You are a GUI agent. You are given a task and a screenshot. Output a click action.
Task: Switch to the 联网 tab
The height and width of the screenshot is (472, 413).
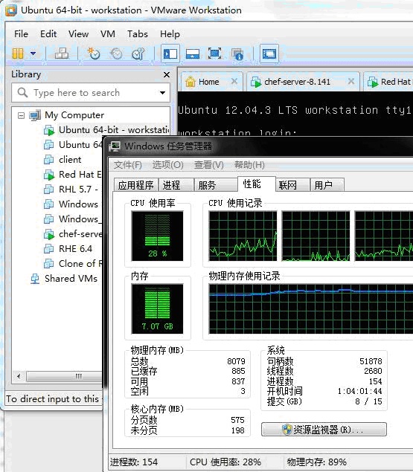coord(292,185)
